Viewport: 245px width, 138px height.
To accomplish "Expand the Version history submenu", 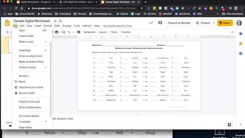I will 46,67.
